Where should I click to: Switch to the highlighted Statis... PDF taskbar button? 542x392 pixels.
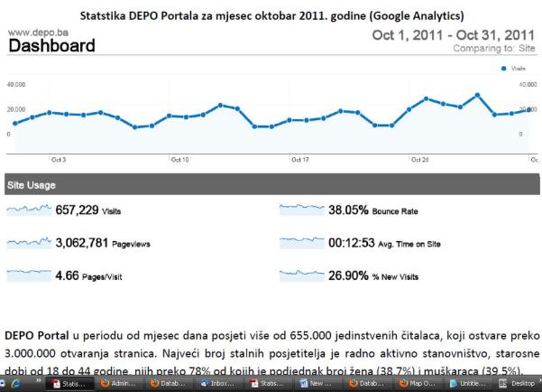(69, 384)
